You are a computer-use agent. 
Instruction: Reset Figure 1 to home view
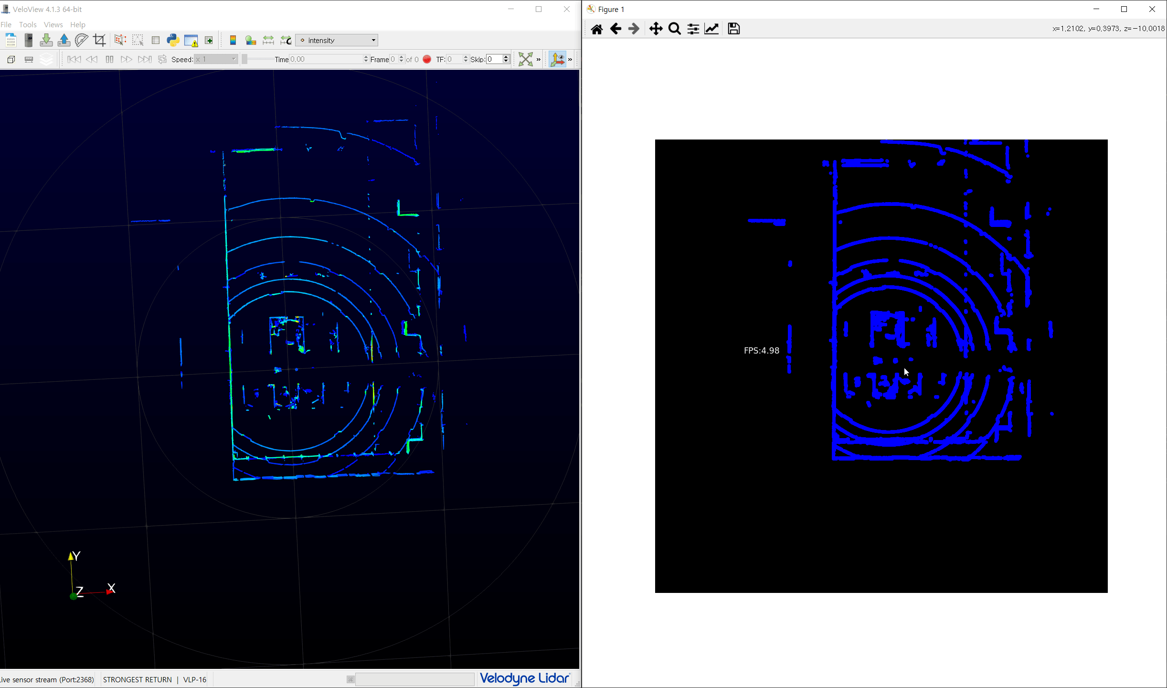coord(596,29)
